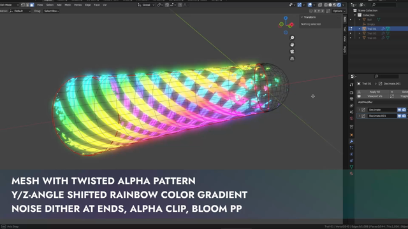This screenshot has width=408, height=229.
Task: Toggle Y mirror axis button
Action: click(319, 11)
